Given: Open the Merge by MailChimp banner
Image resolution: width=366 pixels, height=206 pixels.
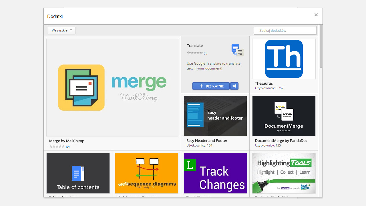Looking at the screenshot, I should tap(112, 88).
